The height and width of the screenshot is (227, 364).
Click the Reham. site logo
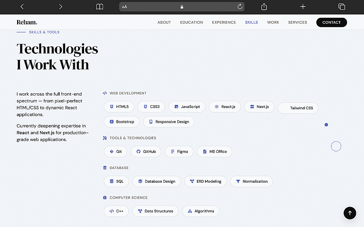[x=27, y=23]
